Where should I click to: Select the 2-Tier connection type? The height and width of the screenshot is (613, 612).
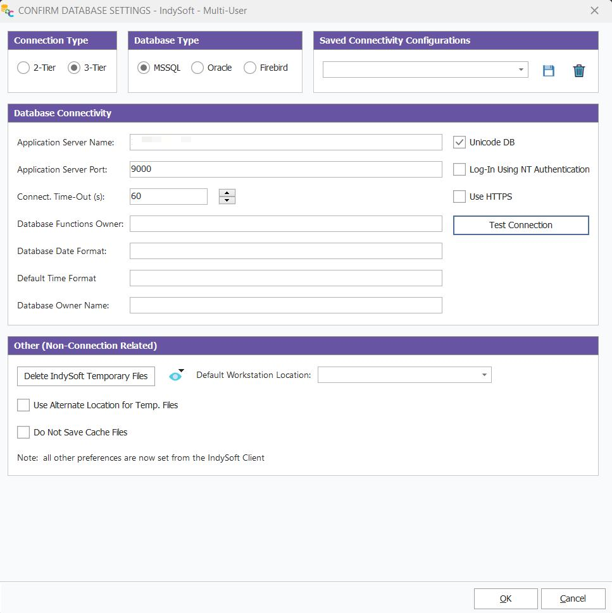click(x=23, y=68)
